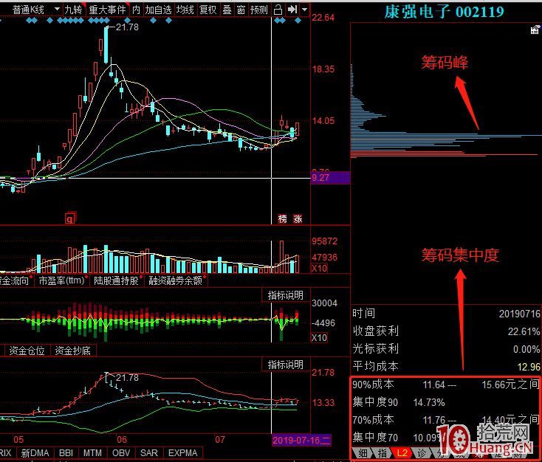Select the SAR indicator tab

tap(149, 453)
